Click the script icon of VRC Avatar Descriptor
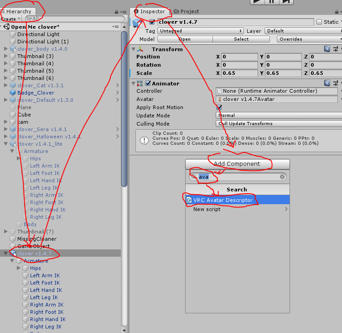Viewport: 342px width, 333px height. pos(189,200)
